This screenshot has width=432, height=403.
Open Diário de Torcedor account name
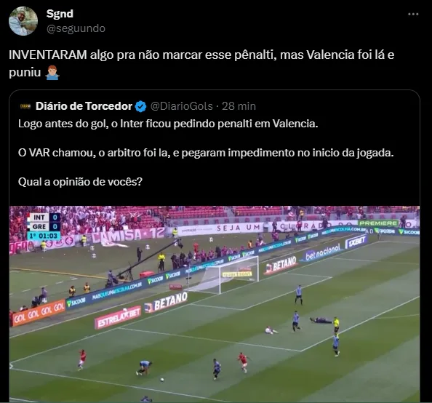click(84, 106)
